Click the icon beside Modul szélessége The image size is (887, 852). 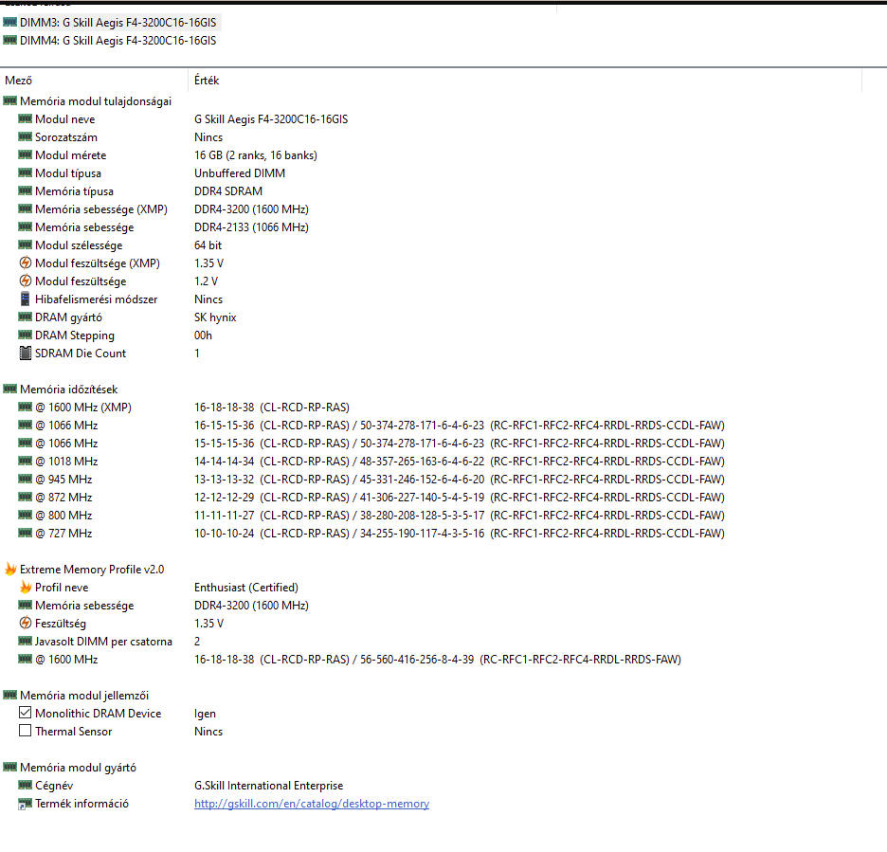tap(25, 245)
